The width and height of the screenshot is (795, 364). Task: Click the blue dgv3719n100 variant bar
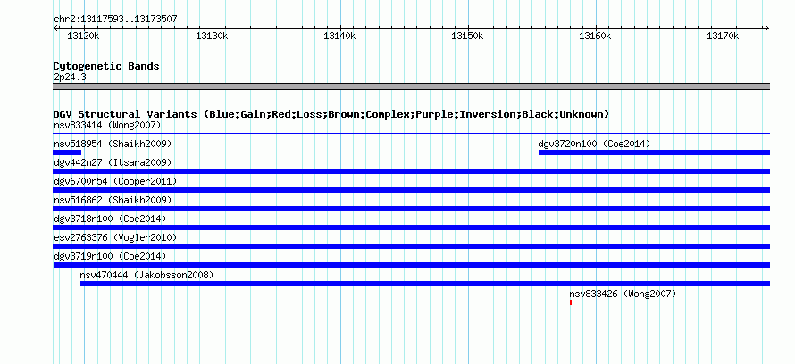tap(411, 265)
